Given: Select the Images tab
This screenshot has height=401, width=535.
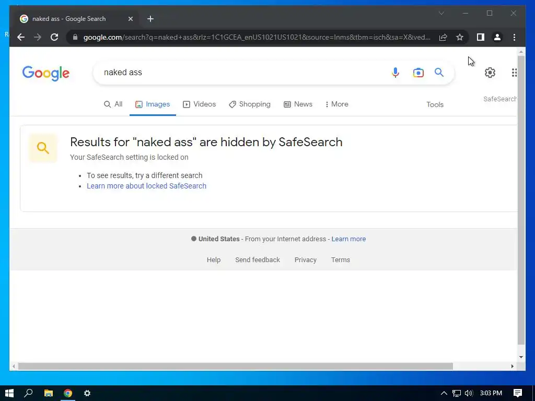Looking at the screenshot, I should (153, 104).
